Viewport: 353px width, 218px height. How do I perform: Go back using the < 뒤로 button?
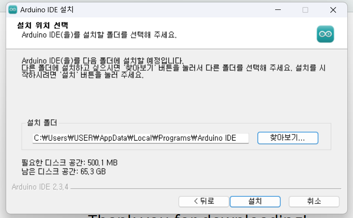coord(204,201)
